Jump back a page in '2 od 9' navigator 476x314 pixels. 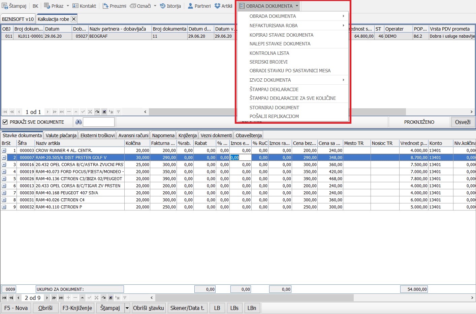pyautogui.click(x=11, y=298)
